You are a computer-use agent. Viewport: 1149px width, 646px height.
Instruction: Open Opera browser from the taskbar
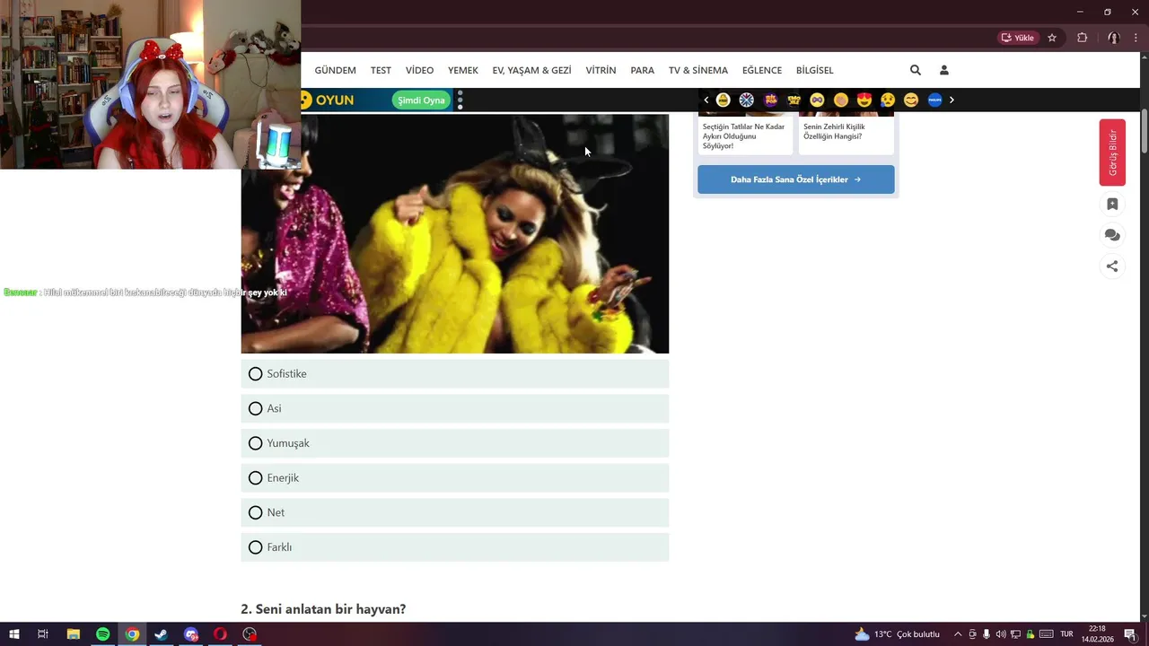(x=220, y=634)
